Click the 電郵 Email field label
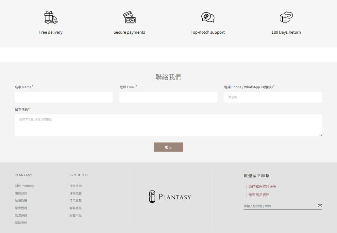The width and height of the screenshot is (337, 233). tap(128, 87)
